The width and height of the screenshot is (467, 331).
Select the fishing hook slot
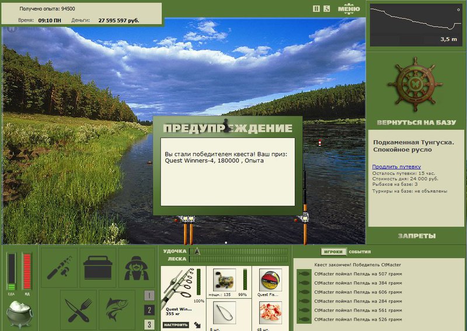[224, 312]
